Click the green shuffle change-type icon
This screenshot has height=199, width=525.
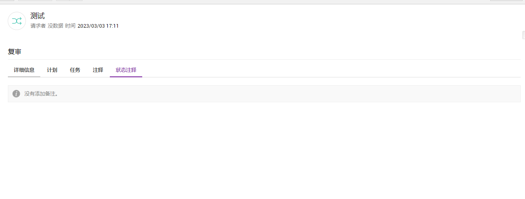point(17,21)
